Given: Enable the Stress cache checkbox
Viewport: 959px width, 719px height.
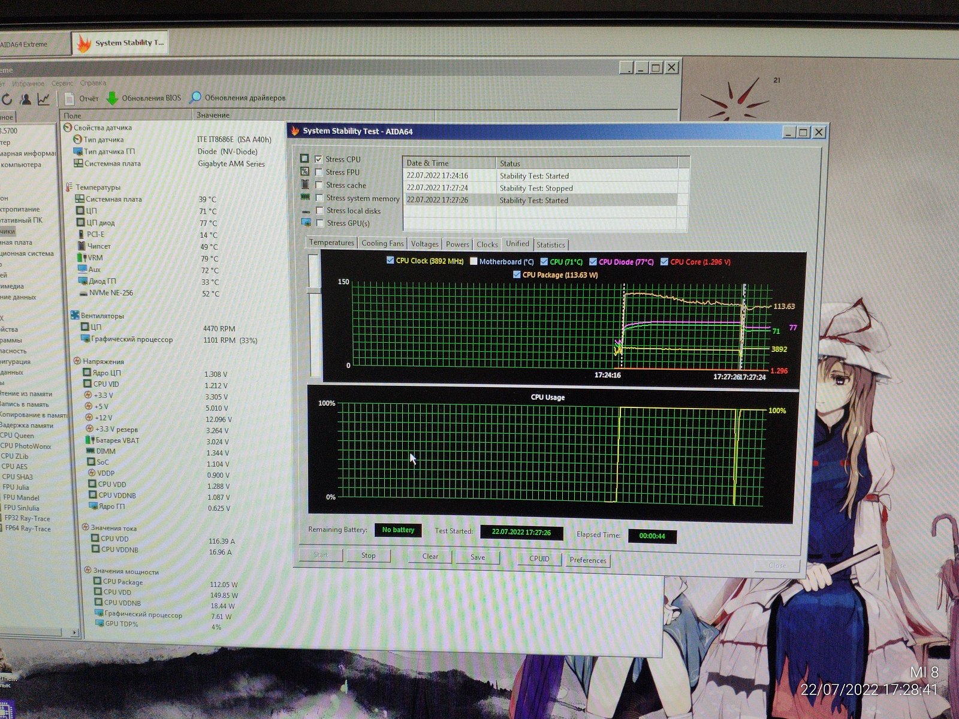Looking at the screenshot, I should tap(319, 185).
